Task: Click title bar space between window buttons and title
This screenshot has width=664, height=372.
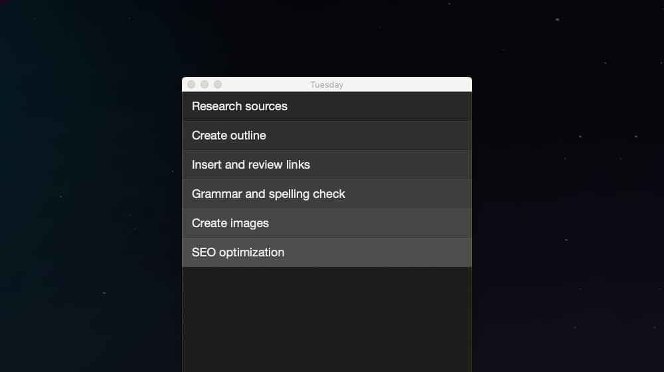Action: click(x=266, y=84)
